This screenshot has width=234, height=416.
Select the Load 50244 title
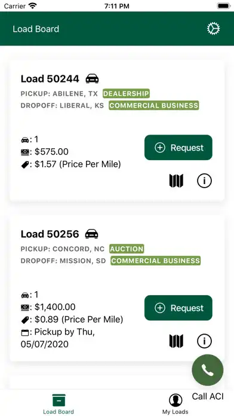pyautogui.click(x=50, y=79)
